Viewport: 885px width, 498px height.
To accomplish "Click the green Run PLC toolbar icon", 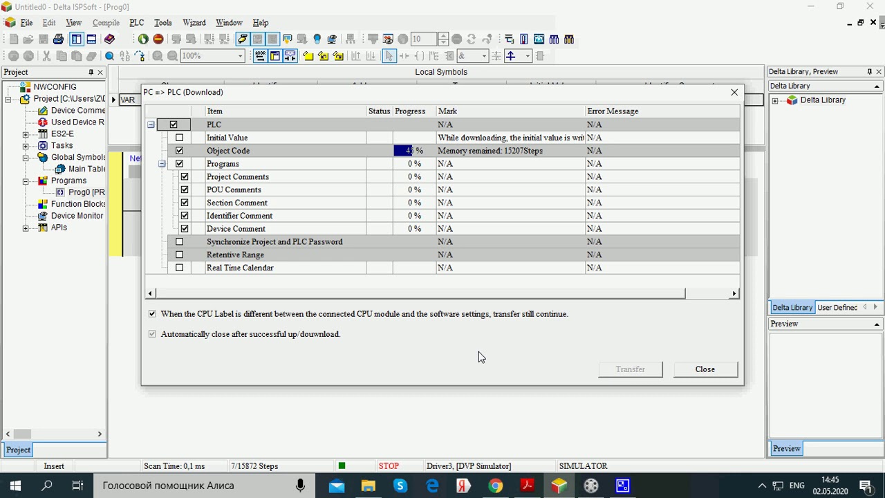I will point(143,39).
